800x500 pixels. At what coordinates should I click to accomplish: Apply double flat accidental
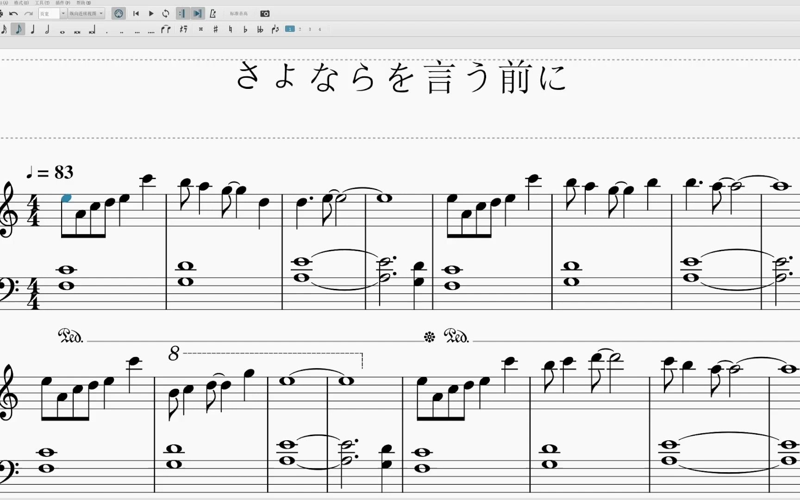(x=260, y=30)
